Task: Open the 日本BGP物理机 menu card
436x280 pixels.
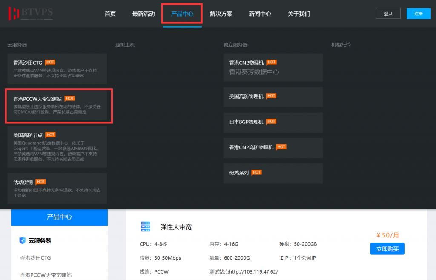Action: pos(273,123)
